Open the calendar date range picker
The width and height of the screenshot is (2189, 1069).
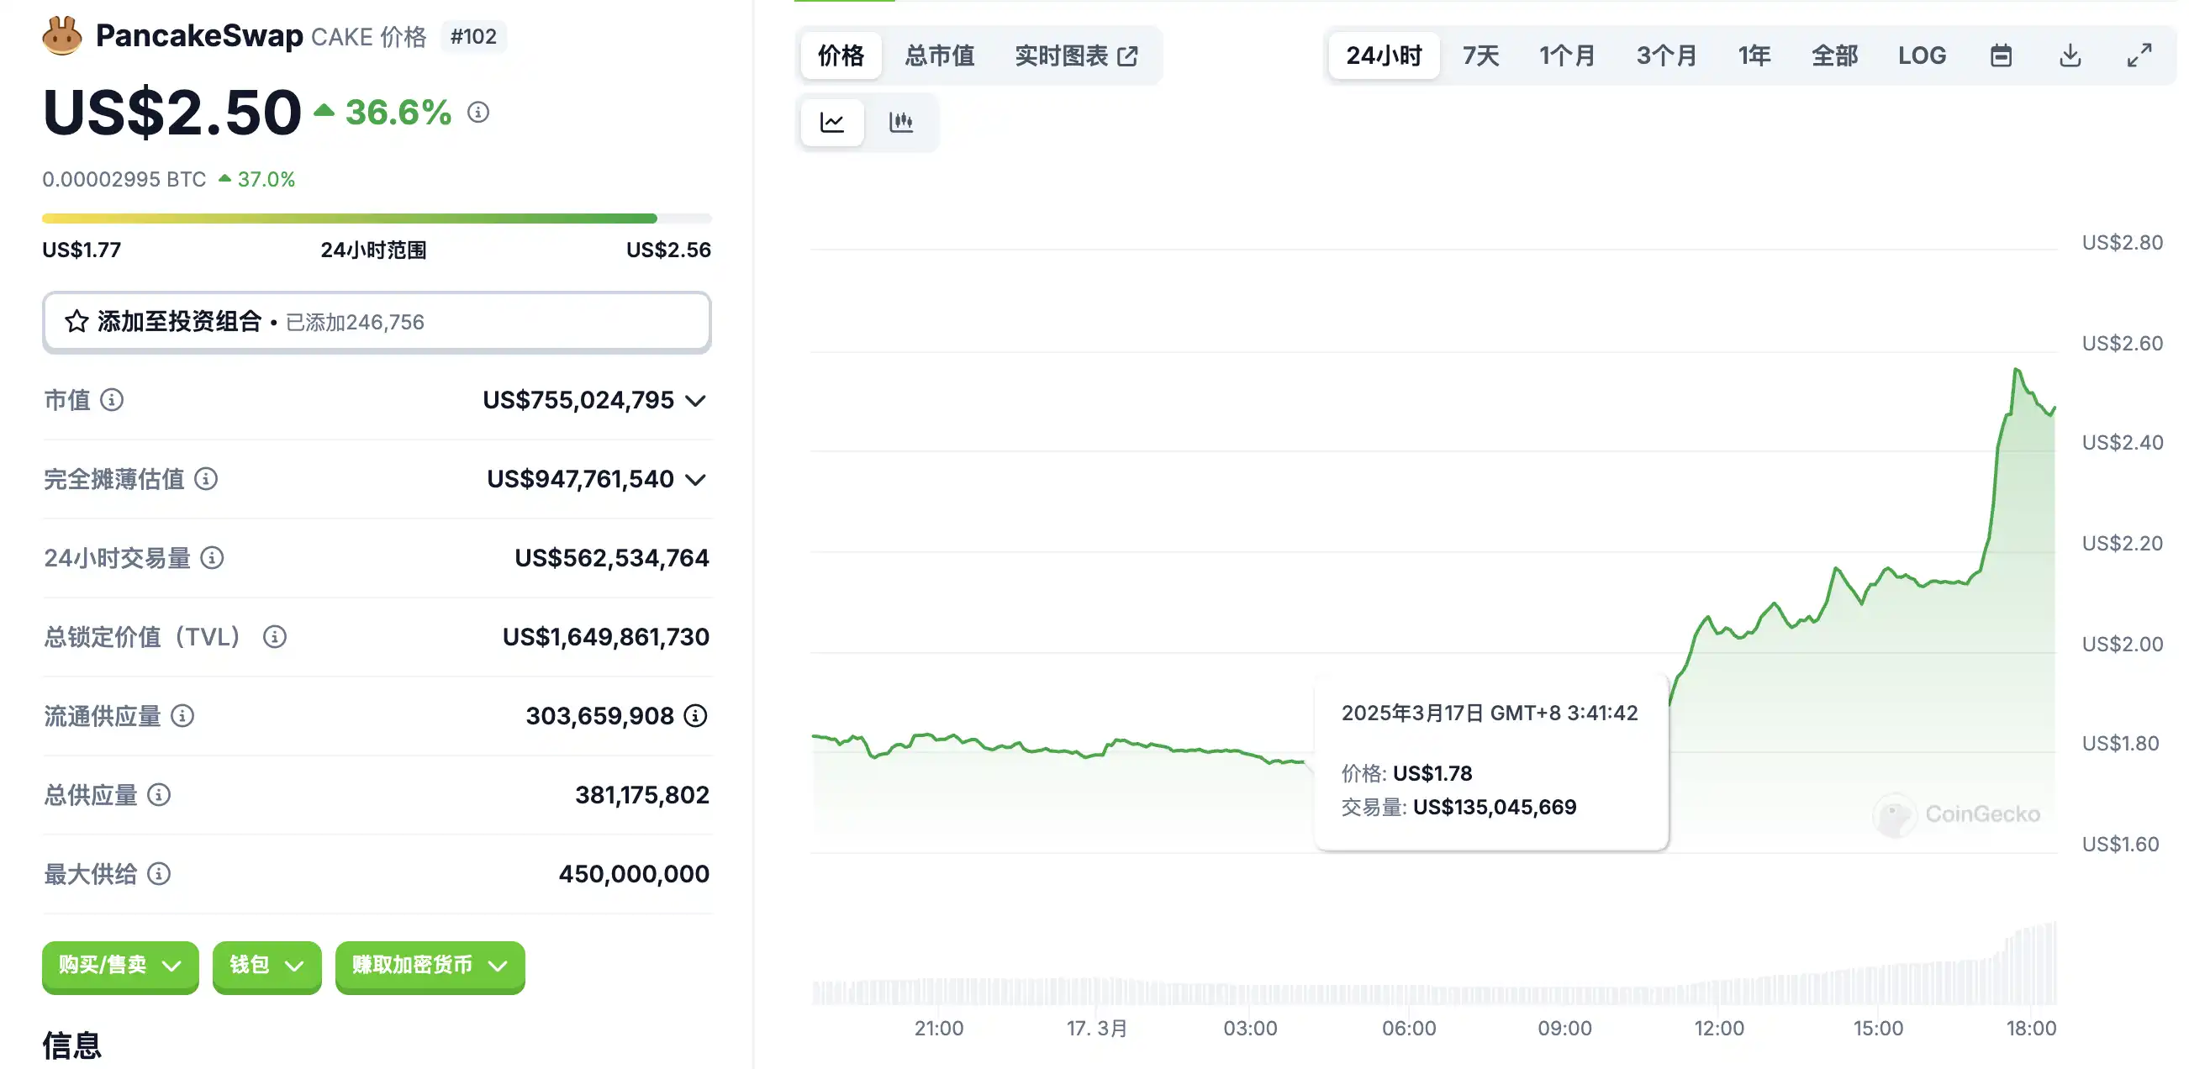click(2002, 55)
